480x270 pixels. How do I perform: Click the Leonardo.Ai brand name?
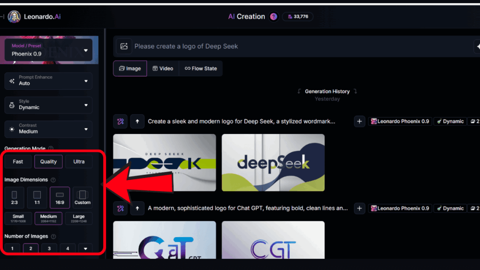[x=42, y=16]
